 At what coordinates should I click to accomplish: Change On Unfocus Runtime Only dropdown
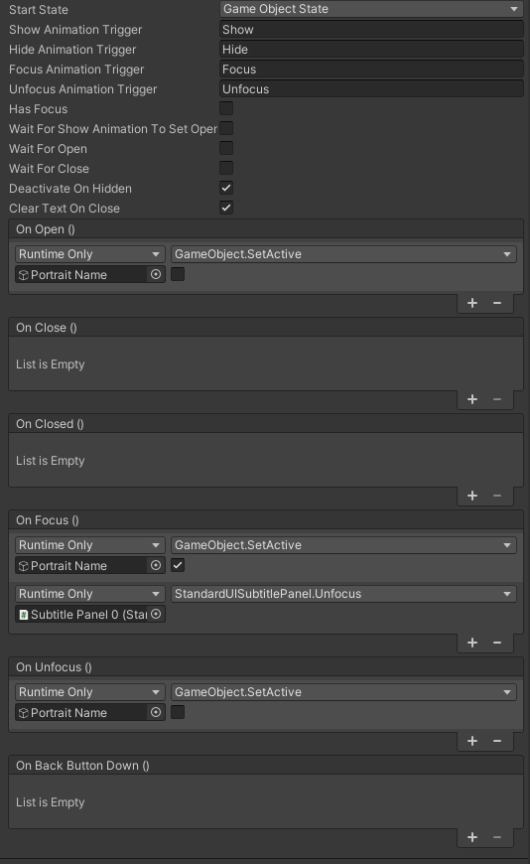pyautogui.click(x=89, y=692)
